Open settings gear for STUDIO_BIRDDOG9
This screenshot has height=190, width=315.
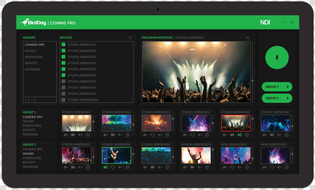tap(167, 167)
